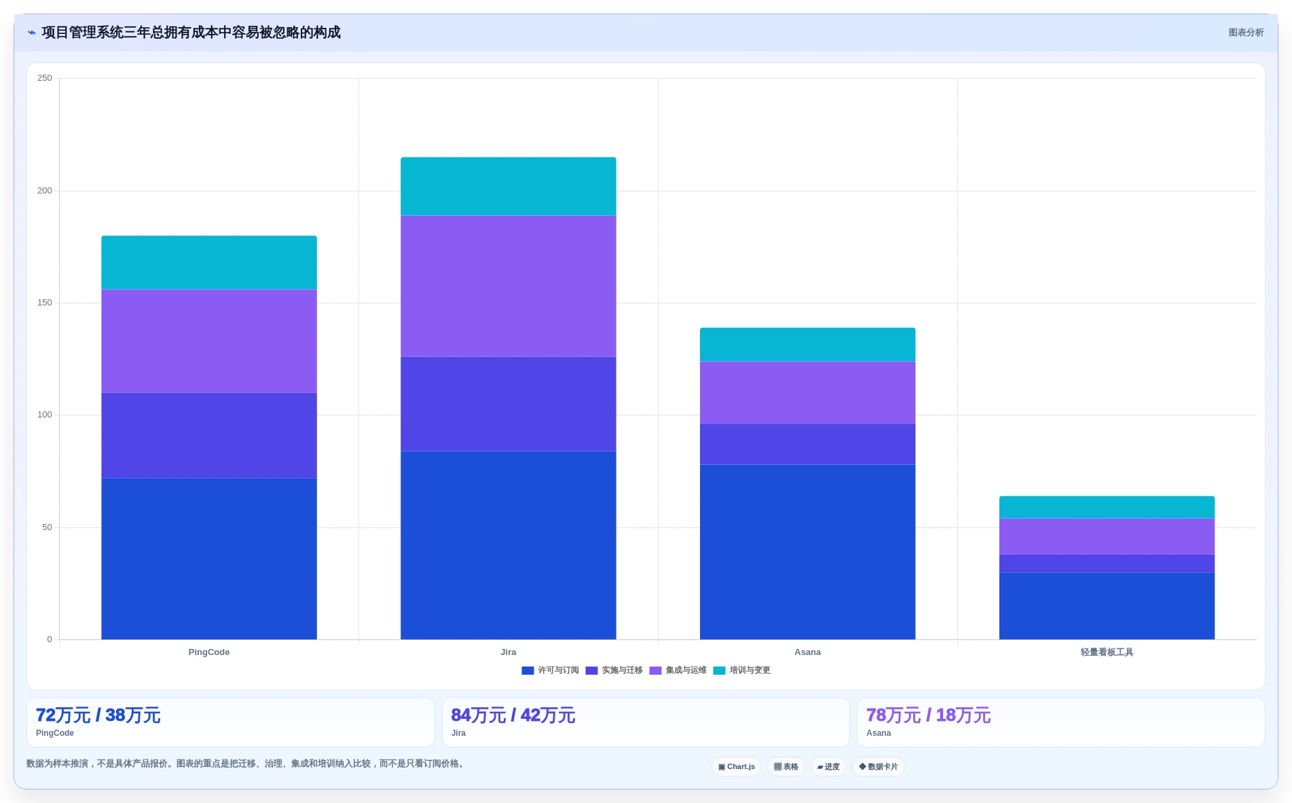
Task: Toggle the 许可与订阅 legend swatch
Action: (x=528, y=671)
